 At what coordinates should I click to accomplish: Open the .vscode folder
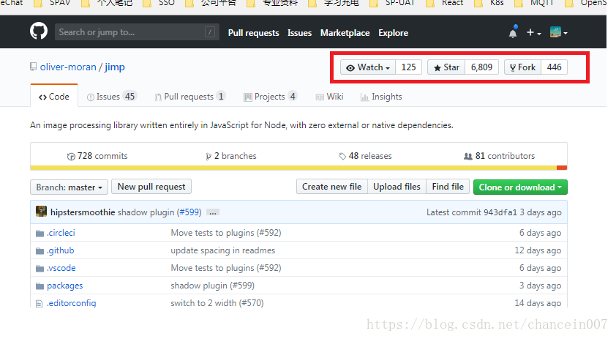[61, 268]
